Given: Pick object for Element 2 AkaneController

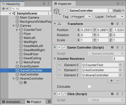Looking at the screenshot, I should coord(120,75).
